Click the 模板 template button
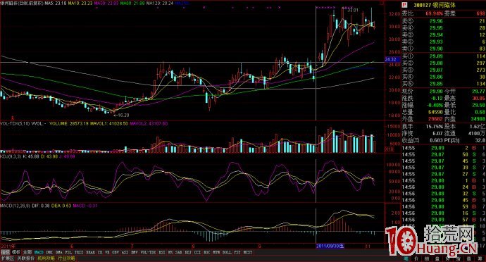 coord(16,252)
